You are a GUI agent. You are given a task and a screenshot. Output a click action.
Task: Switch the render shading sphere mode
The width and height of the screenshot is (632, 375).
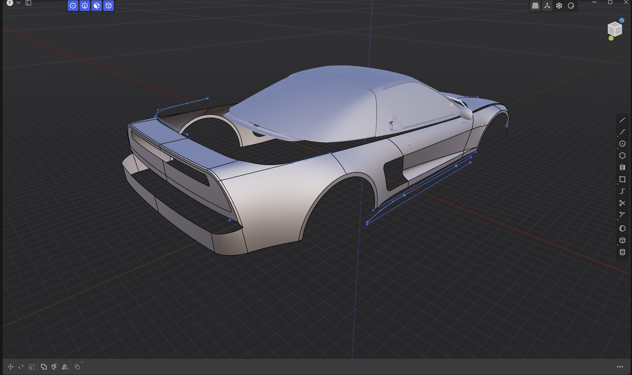(x=571, y=6)
